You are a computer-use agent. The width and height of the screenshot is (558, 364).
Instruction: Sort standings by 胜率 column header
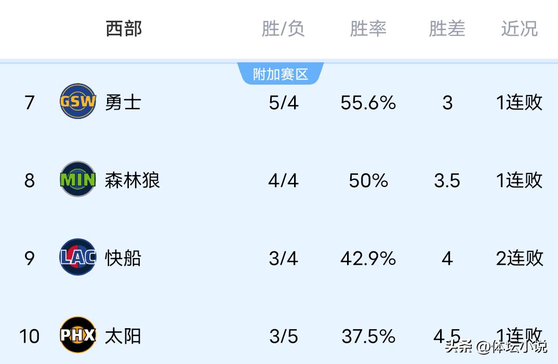(368, 29)
